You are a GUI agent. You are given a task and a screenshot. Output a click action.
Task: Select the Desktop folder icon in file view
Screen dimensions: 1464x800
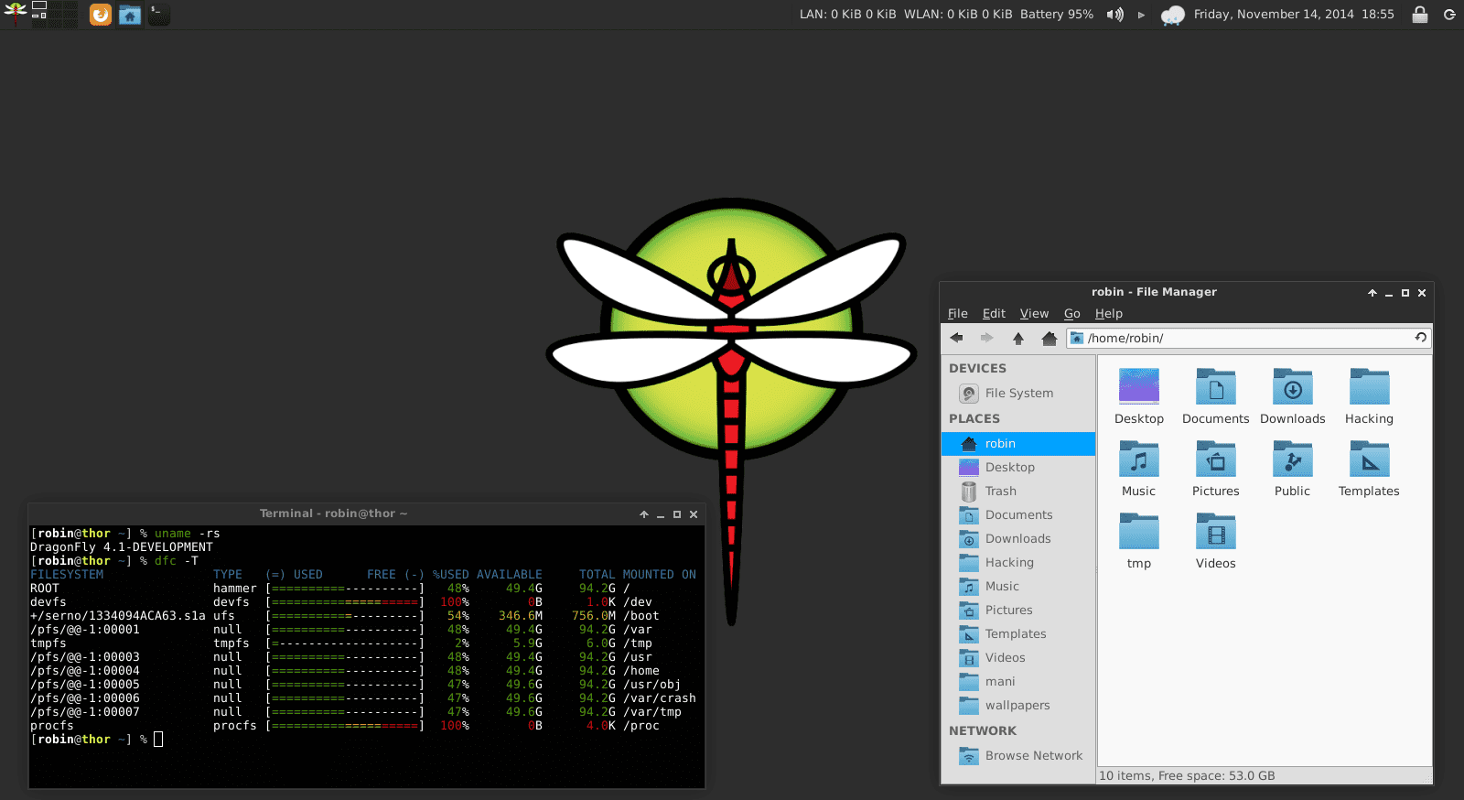coord(1139,386)
